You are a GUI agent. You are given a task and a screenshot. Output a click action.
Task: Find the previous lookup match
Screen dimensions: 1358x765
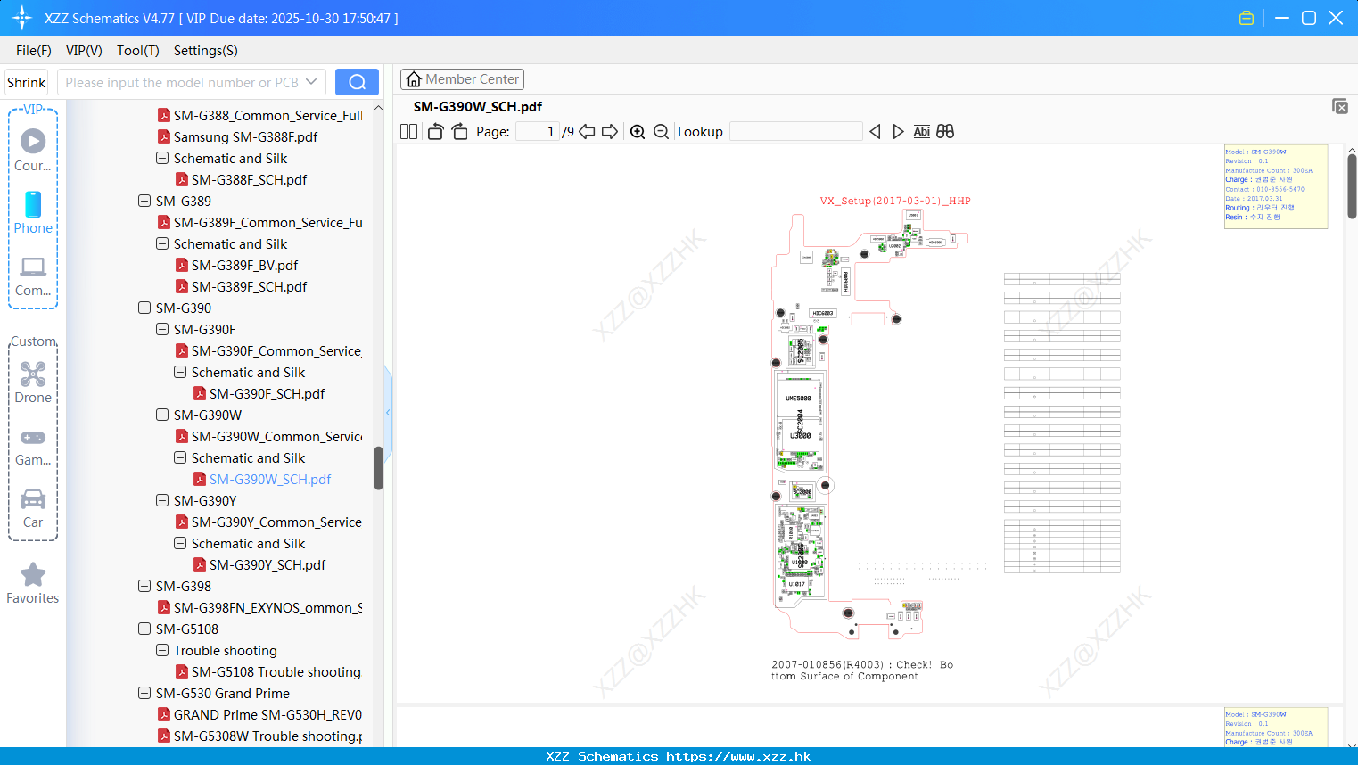(x=875, y=131)
